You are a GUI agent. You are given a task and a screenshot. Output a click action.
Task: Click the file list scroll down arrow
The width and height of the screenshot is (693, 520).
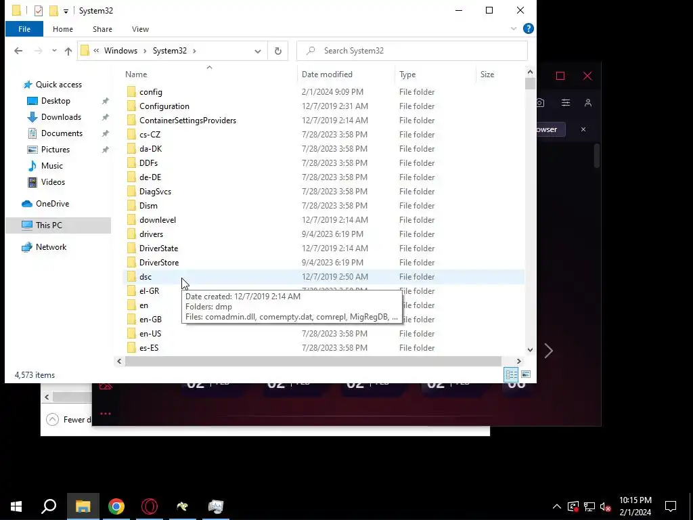tap(530, 350)
